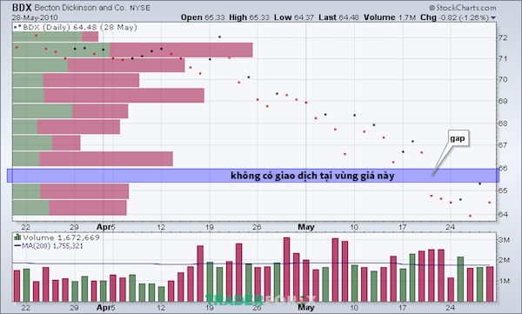Viewport: 522px width, 314px height.
Task: Click the Apr label on volume chart axis
Action: click(104, 307)
